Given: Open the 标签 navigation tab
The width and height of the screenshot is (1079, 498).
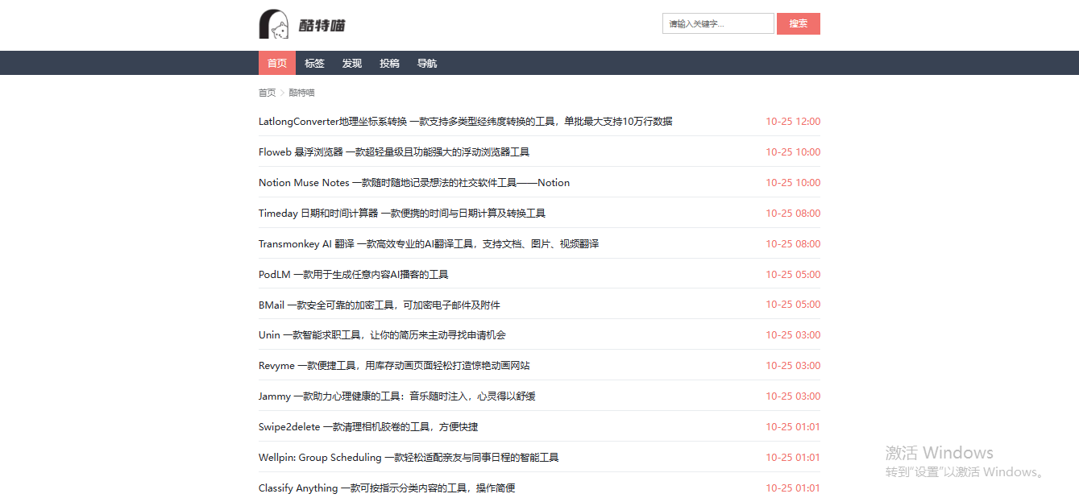Looking at the screenshot, I should [314, 63].
